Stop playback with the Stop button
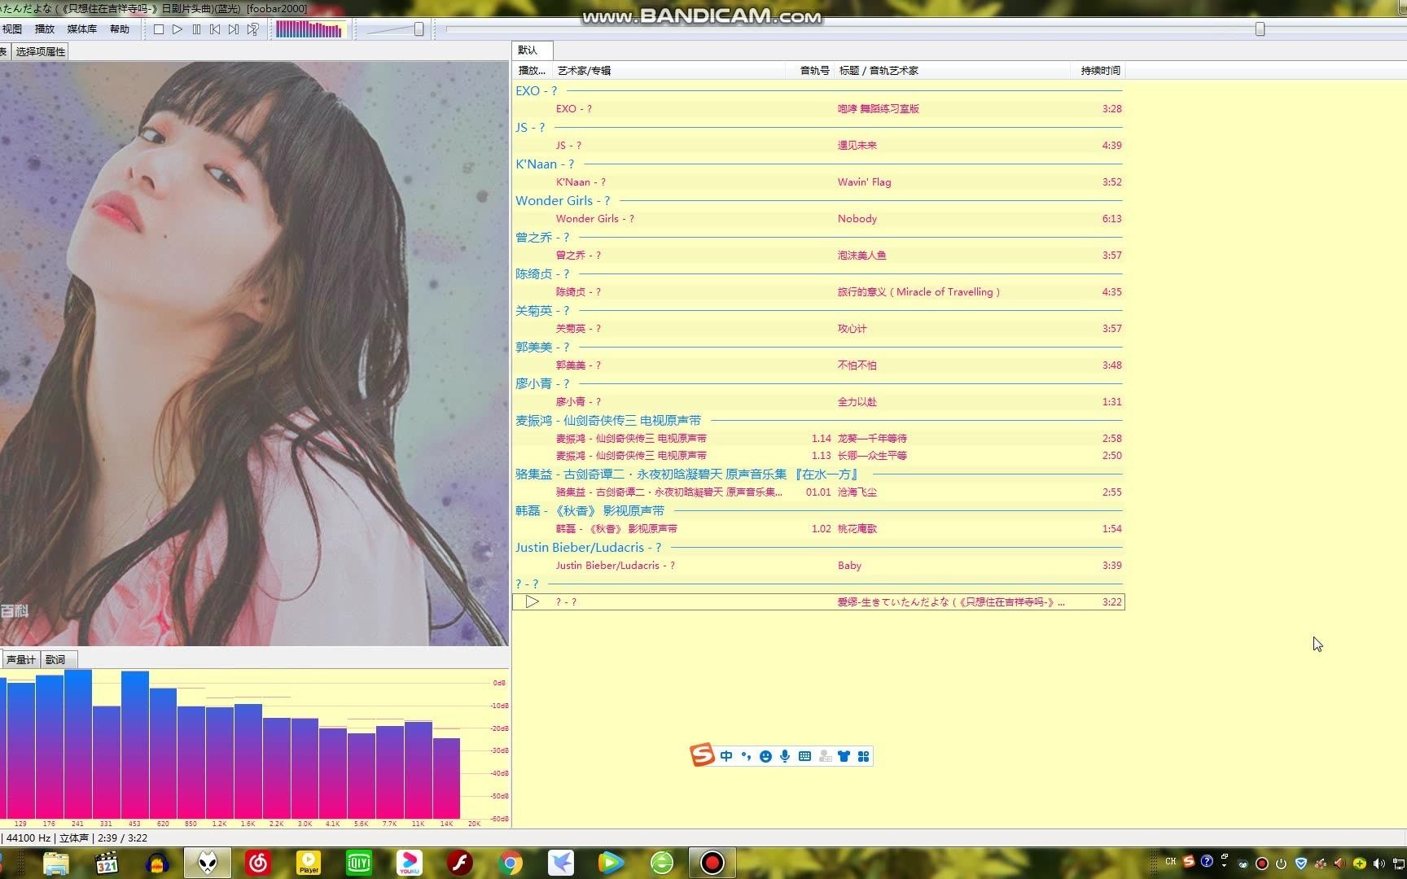This screenshot has width=1407, height=879. 159,29
